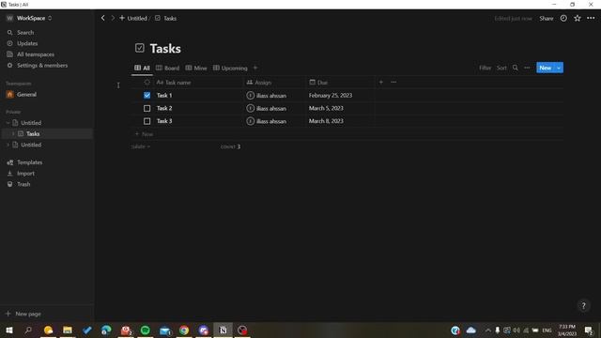
Task: Edit the March 5, 2023 due date
Action: pos(326,109)
